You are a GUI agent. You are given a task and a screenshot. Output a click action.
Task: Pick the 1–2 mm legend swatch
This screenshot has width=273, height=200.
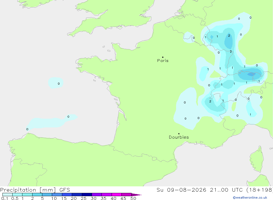[27, 195]
